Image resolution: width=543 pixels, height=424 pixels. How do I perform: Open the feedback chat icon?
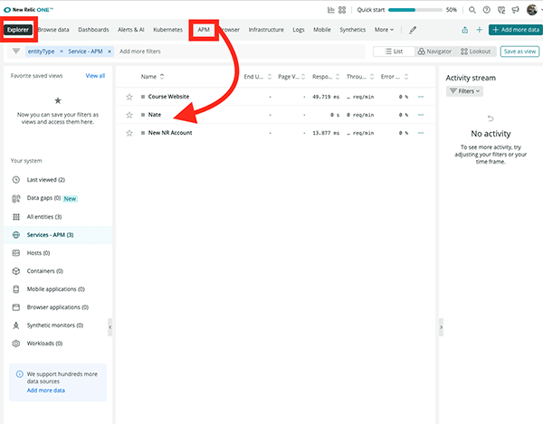click(x=501, y=10)
